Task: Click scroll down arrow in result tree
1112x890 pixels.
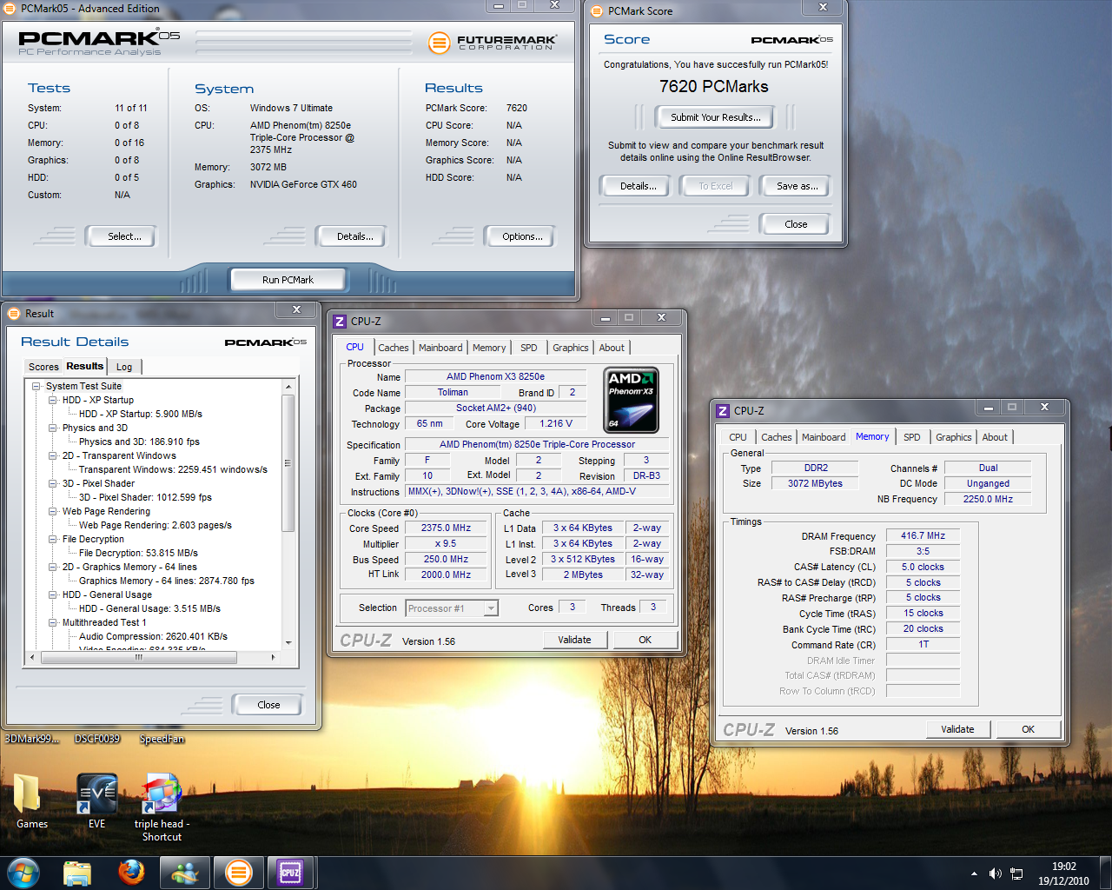Action: tap(288, 643)
